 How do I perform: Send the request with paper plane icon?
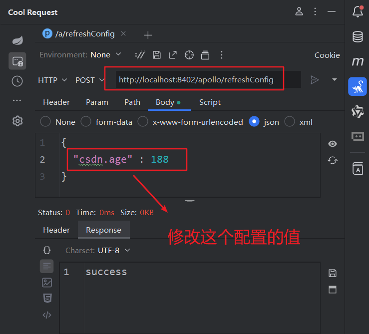point(315,80)
